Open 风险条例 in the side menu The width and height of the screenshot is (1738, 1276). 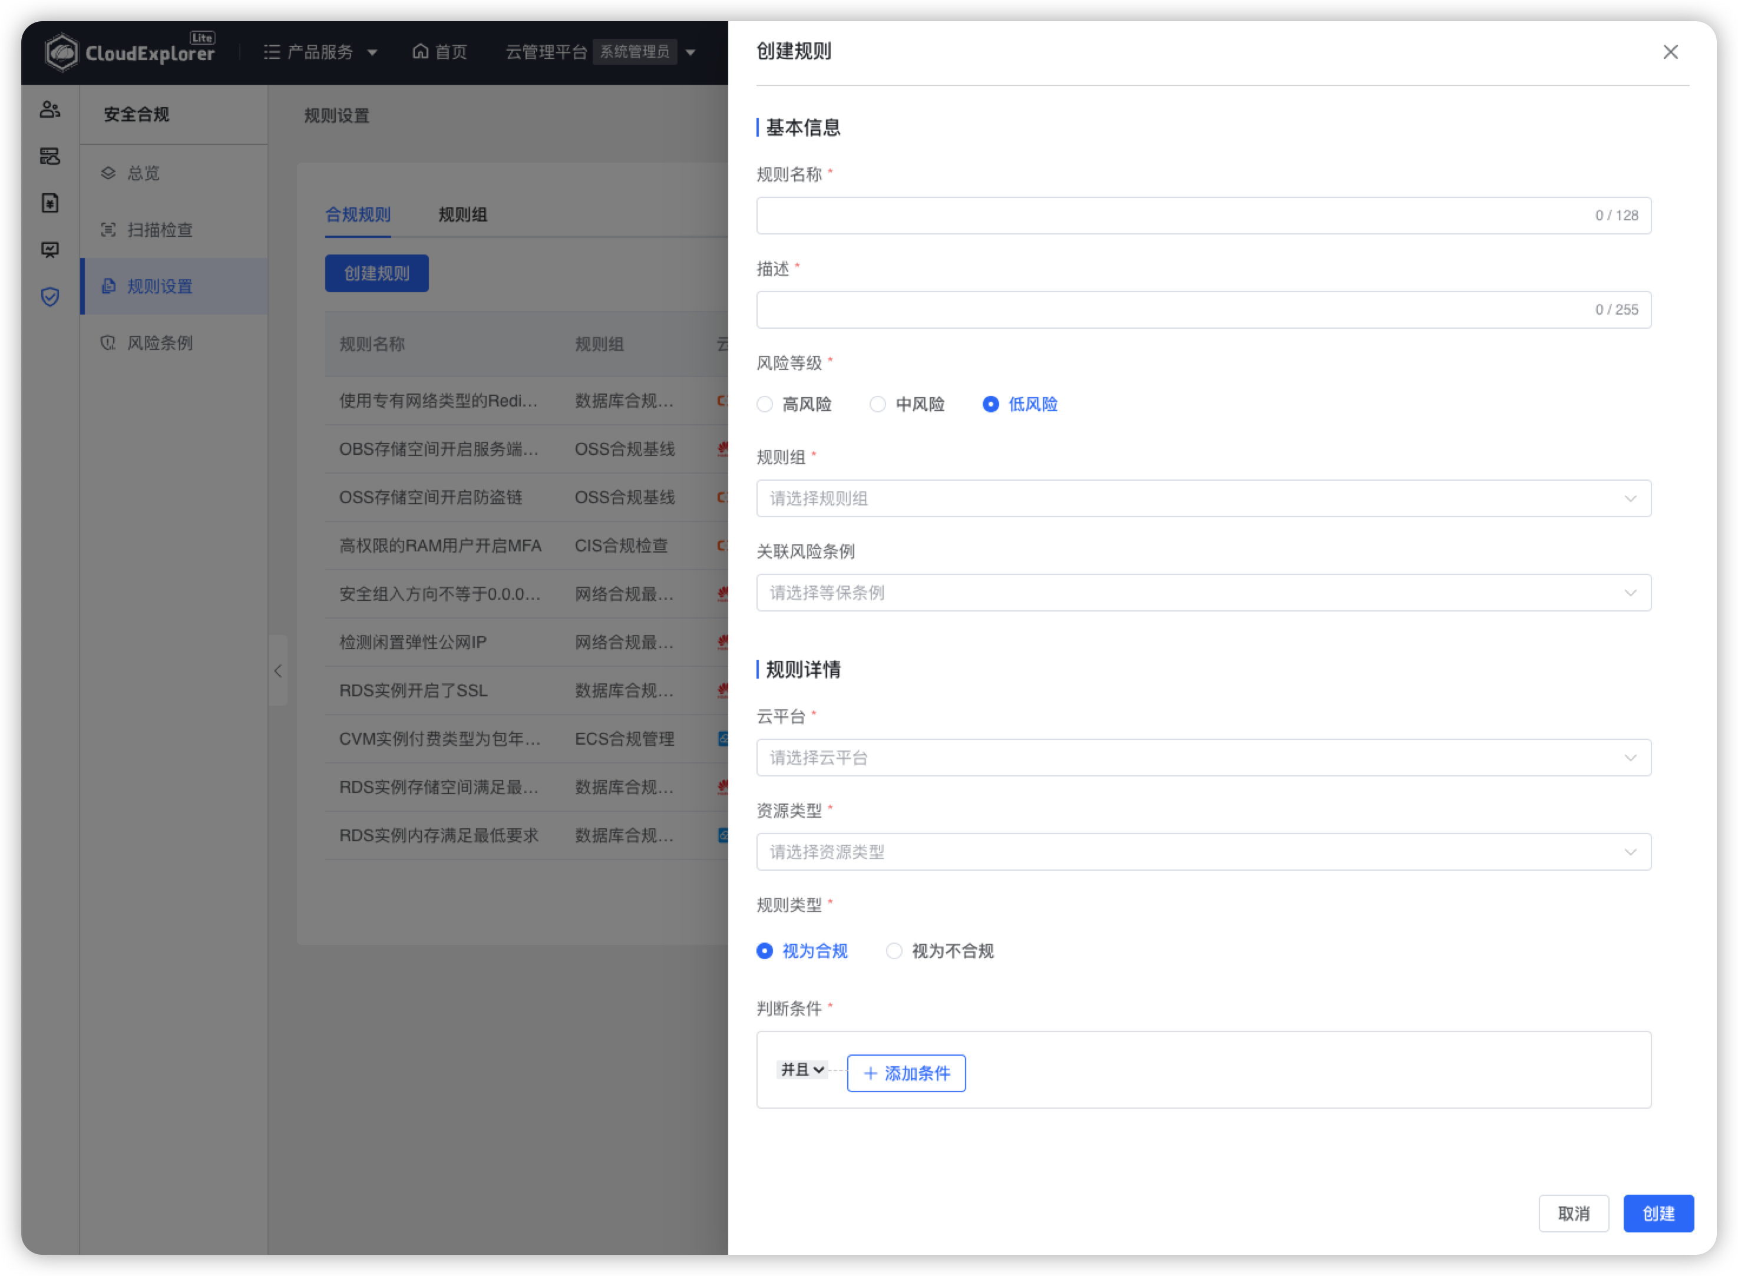coord(174,342)
